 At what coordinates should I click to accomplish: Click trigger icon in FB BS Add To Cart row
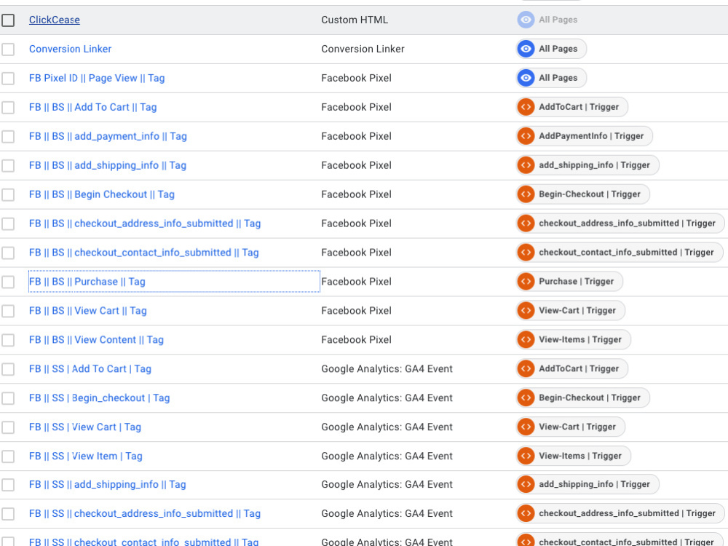[526, 107]
